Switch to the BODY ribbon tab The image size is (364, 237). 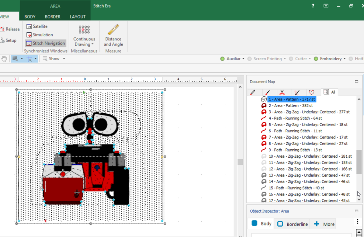[30, 17]
